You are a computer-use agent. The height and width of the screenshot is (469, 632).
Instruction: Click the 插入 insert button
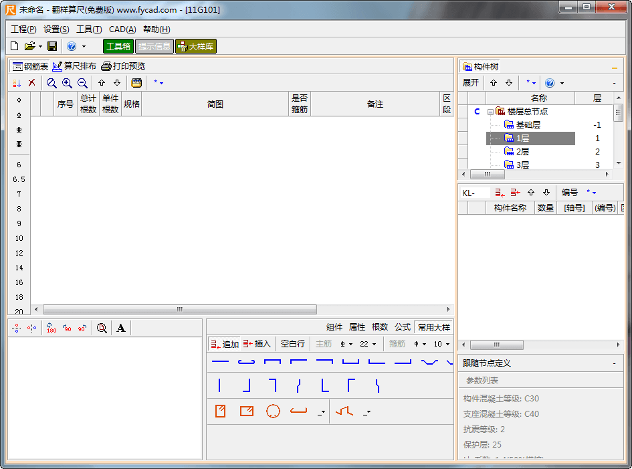(257, 344)
